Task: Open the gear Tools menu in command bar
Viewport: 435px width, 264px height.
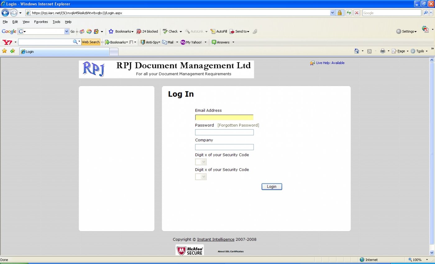Action: [x=419, y=51]
